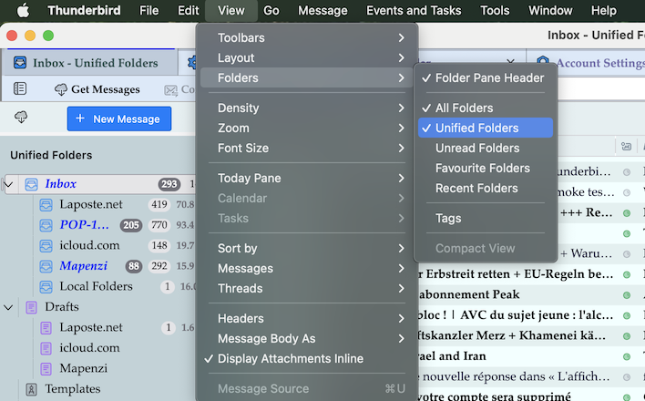Click the Unified Folders pane header
Image resolution: width=645 pixels, height=401 pixels.
[x=51, y=155]
